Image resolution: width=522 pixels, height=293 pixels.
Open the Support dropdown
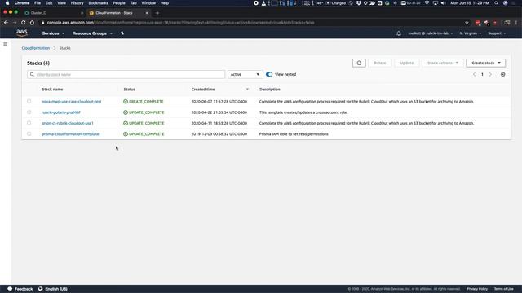tap(497, 33)
